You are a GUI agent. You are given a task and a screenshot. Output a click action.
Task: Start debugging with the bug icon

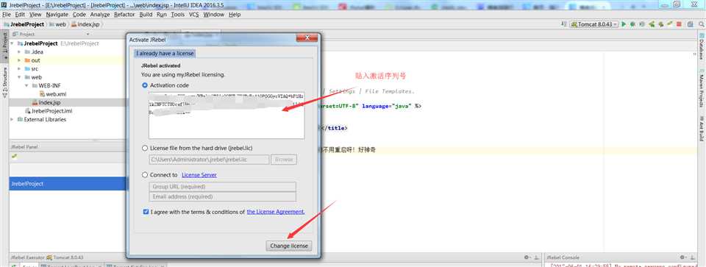pyautogui.click(x=632, y=24)
